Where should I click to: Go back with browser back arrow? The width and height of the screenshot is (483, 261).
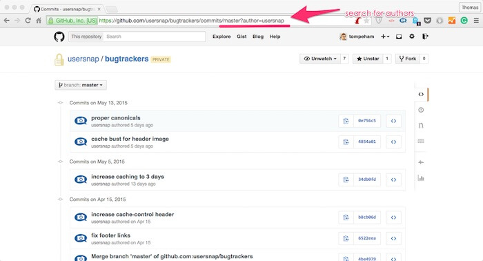point(6,21)
